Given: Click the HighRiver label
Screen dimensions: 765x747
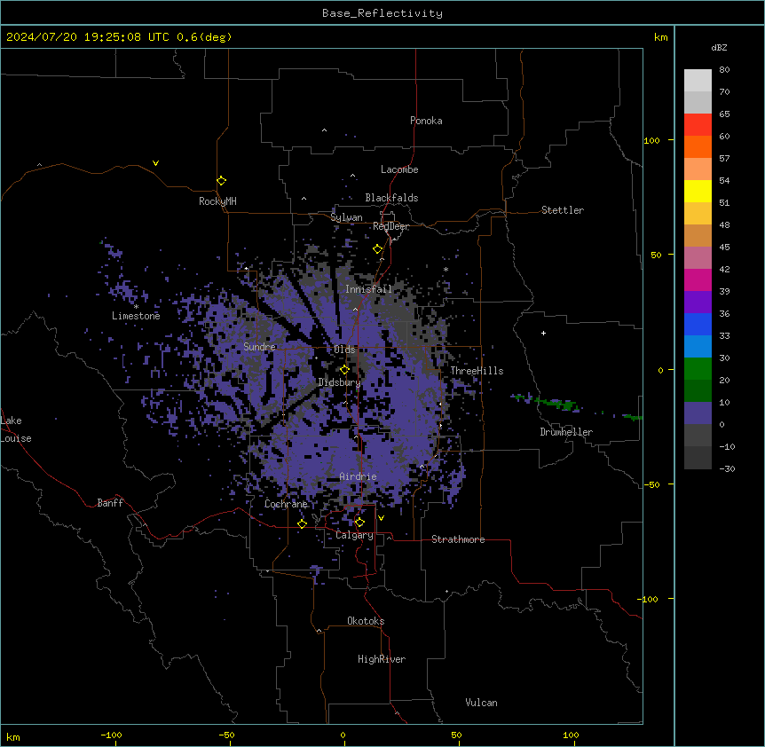Looking at the screenshot, I should coord(382,659).
